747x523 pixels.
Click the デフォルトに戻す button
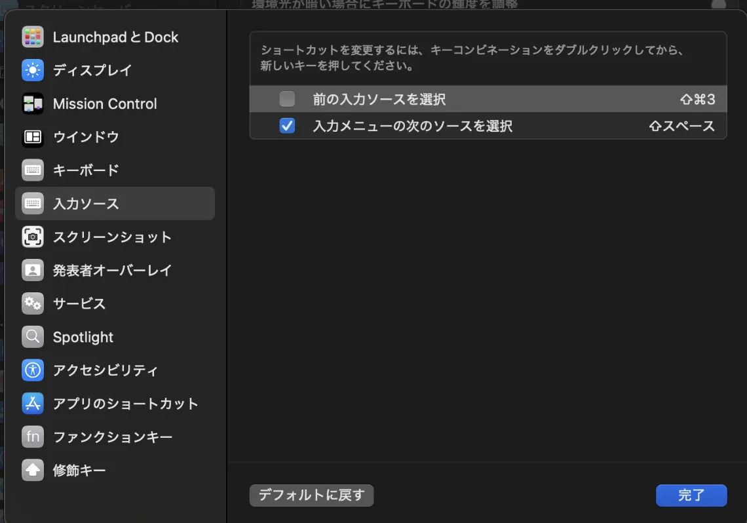tap(311, 495)
